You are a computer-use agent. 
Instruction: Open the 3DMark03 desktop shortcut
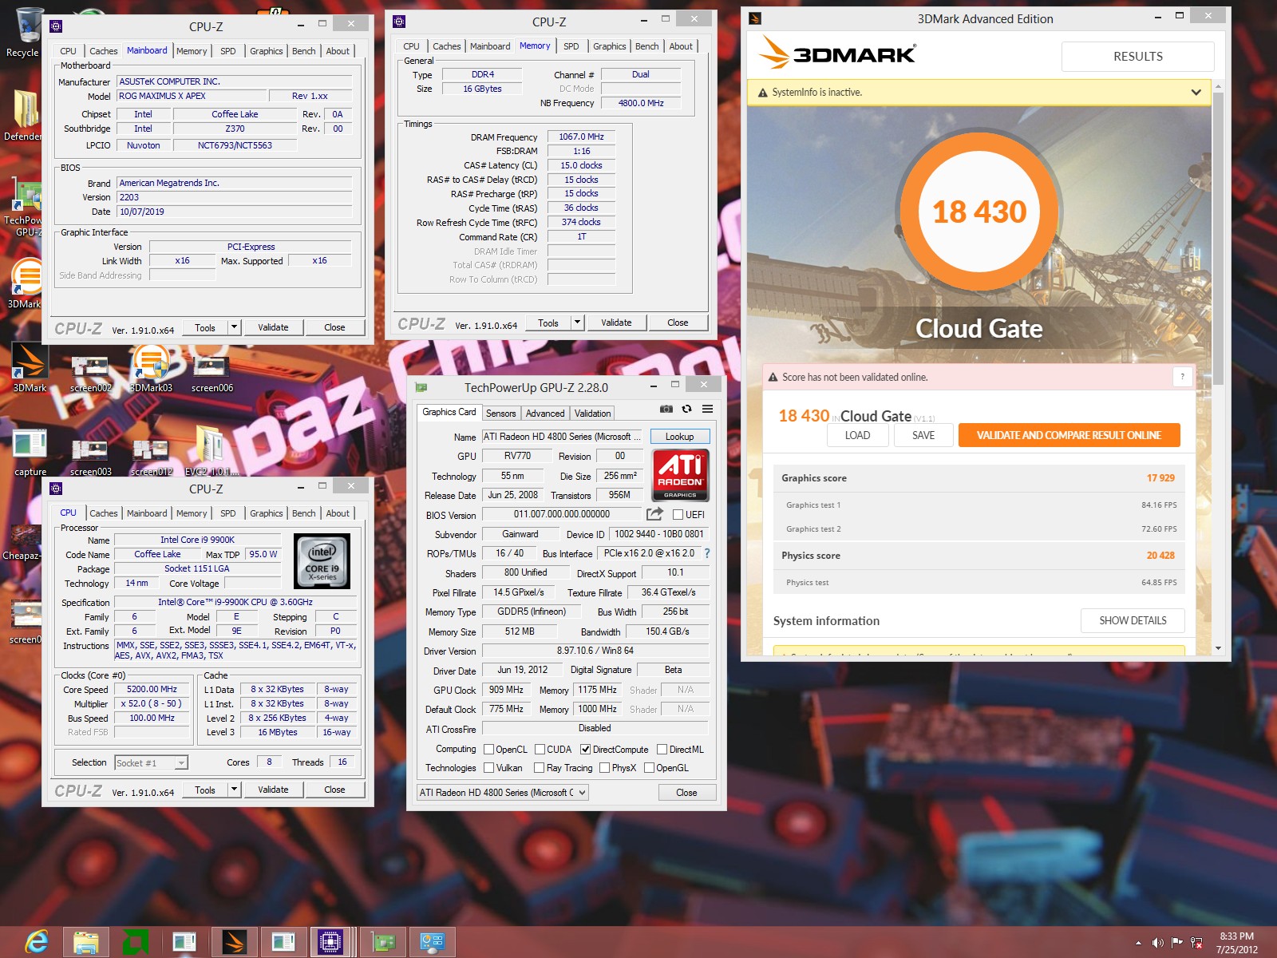tap(151, 367)
